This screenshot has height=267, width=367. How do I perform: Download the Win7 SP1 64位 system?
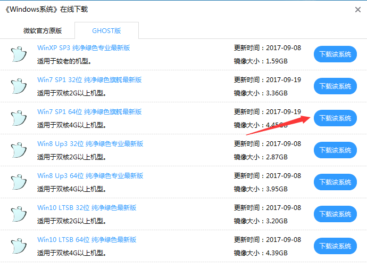click(335, 118)
